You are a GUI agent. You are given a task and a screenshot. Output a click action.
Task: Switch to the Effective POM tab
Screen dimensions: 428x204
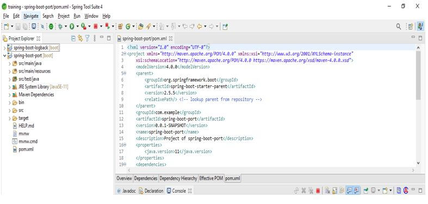[x=211, y=178]
